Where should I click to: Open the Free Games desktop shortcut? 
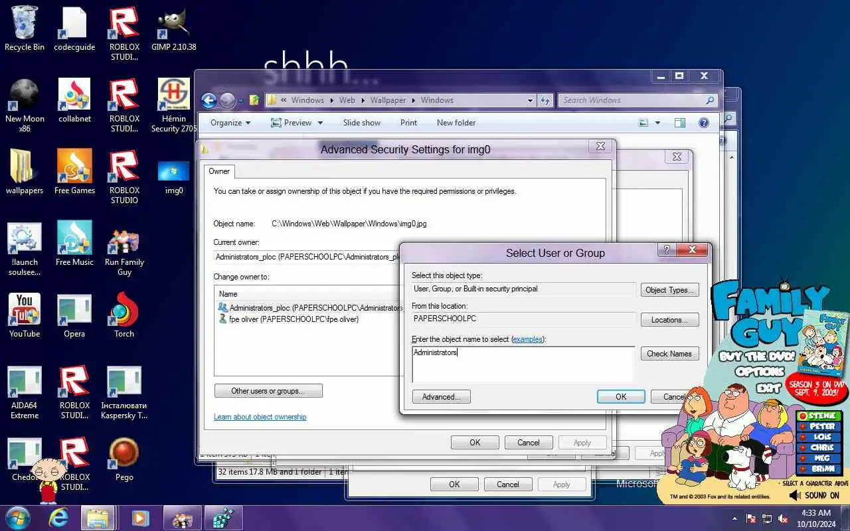click(x=74, y=173)
